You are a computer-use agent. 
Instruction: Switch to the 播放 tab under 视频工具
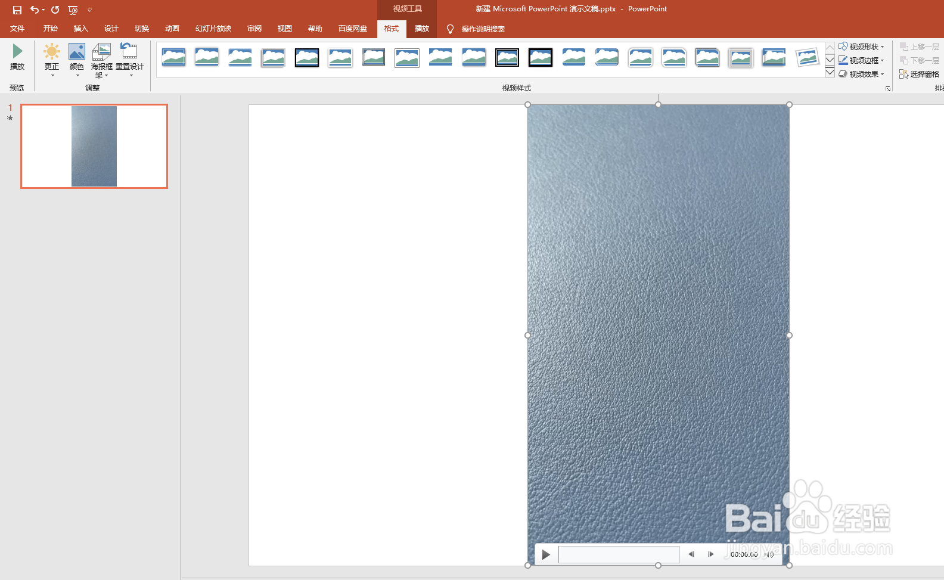(x=422, y=29)
